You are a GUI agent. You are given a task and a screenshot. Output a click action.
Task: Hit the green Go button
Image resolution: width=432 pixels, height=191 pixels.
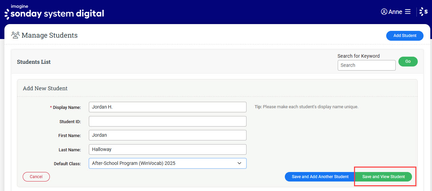pos(408,61)
